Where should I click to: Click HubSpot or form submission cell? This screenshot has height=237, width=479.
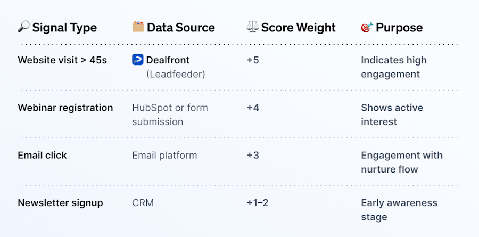pyautogui.click(x=170, y=115)
